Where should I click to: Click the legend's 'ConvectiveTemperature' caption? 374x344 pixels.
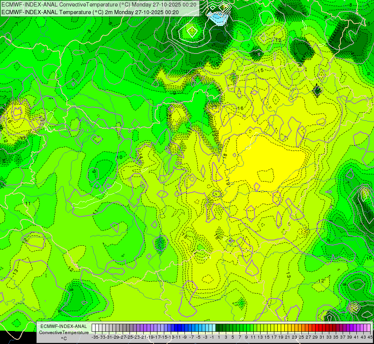click(x=64, y=332)
